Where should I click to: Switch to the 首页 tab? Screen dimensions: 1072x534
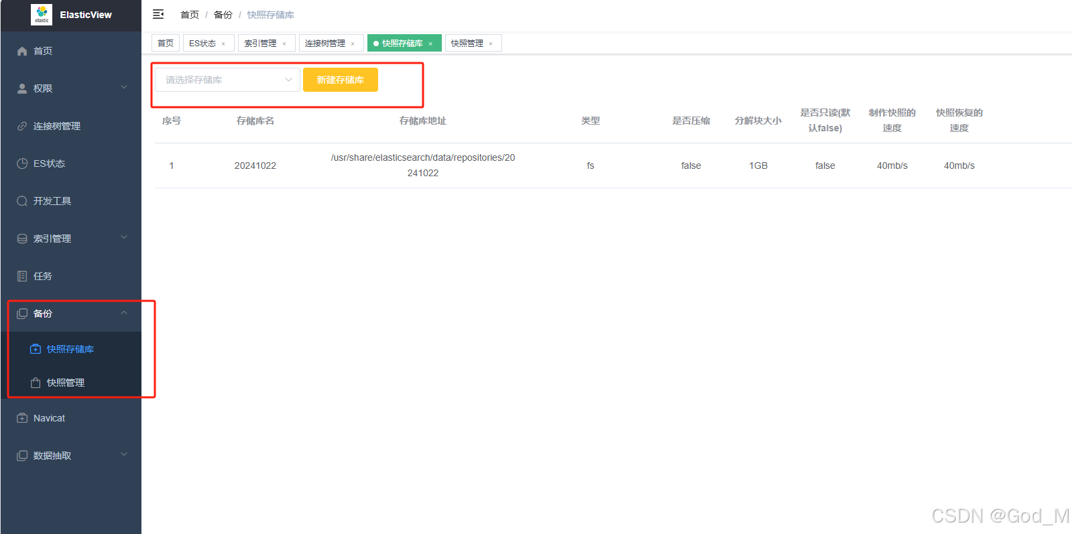[x=166, y=43]
